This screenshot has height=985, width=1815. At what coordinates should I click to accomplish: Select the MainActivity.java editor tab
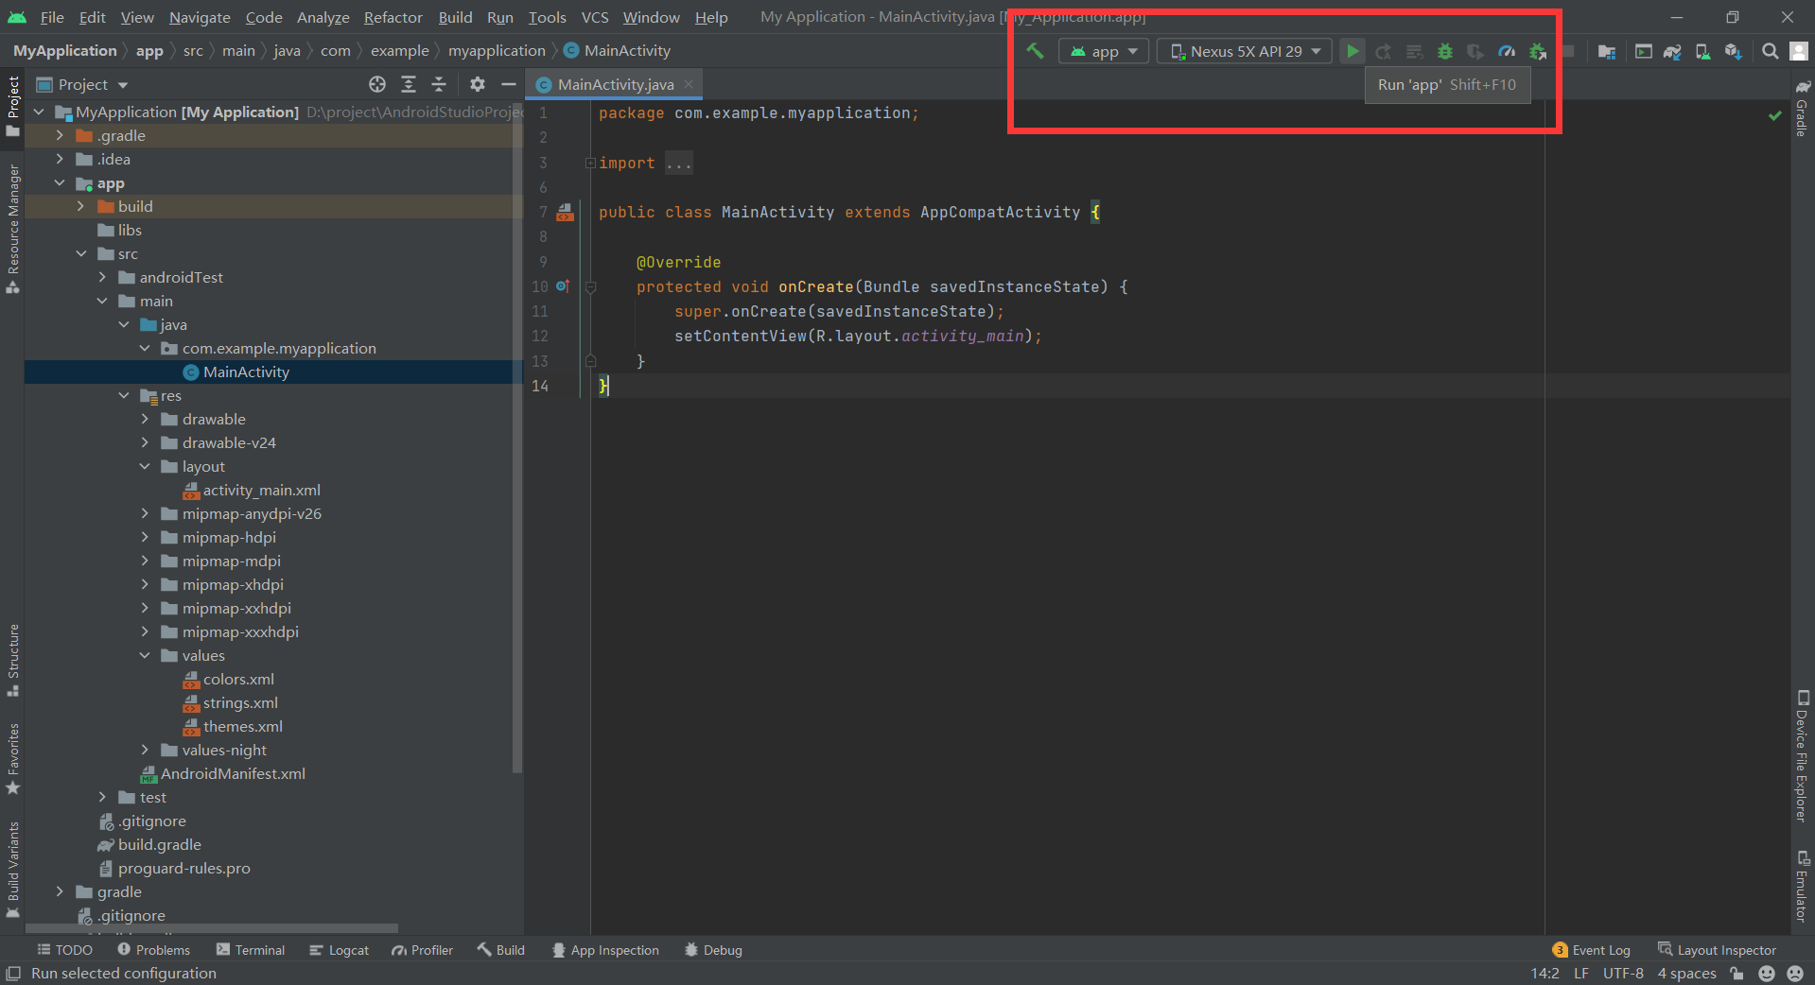coord(615,84)
